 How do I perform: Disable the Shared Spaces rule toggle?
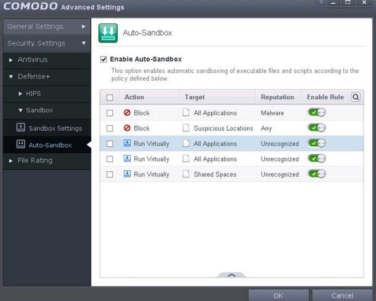click(317, 174)
